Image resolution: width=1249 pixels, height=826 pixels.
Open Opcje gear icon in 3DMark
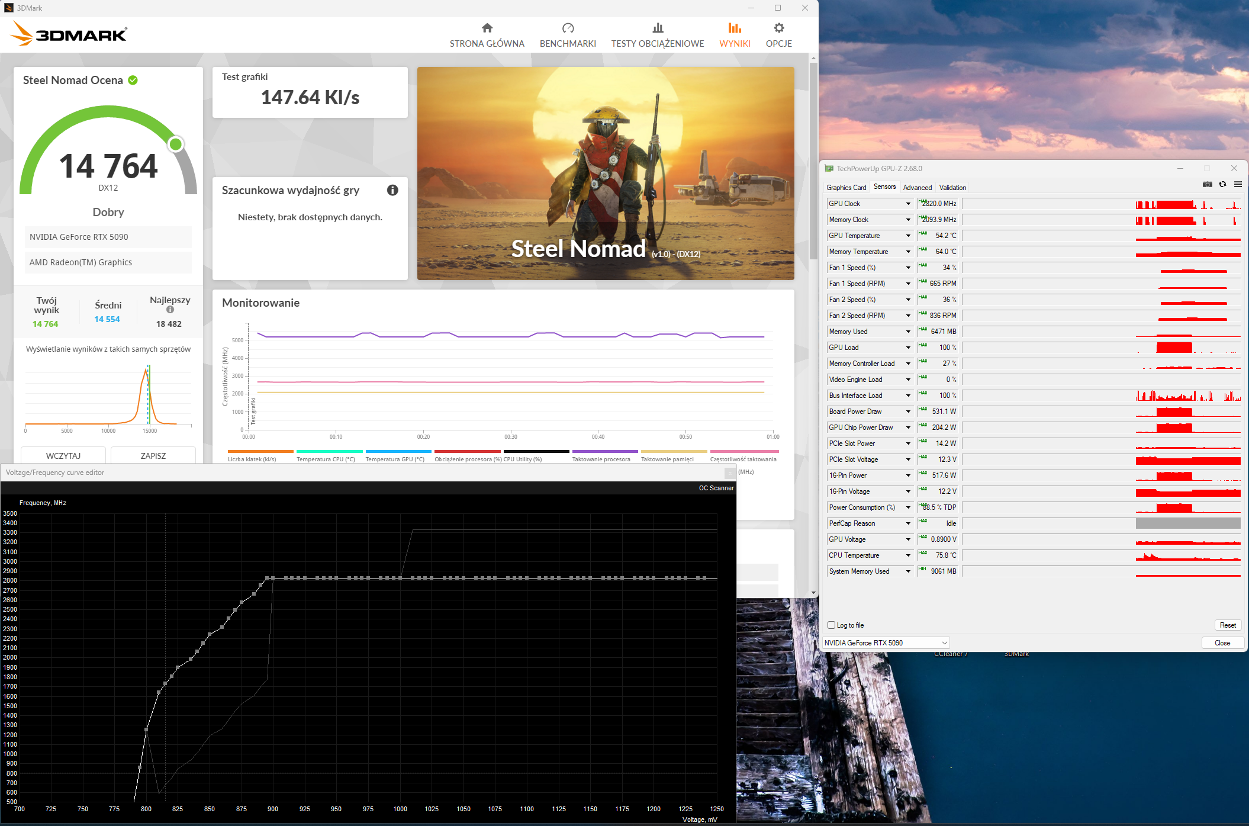pos(779,28)
